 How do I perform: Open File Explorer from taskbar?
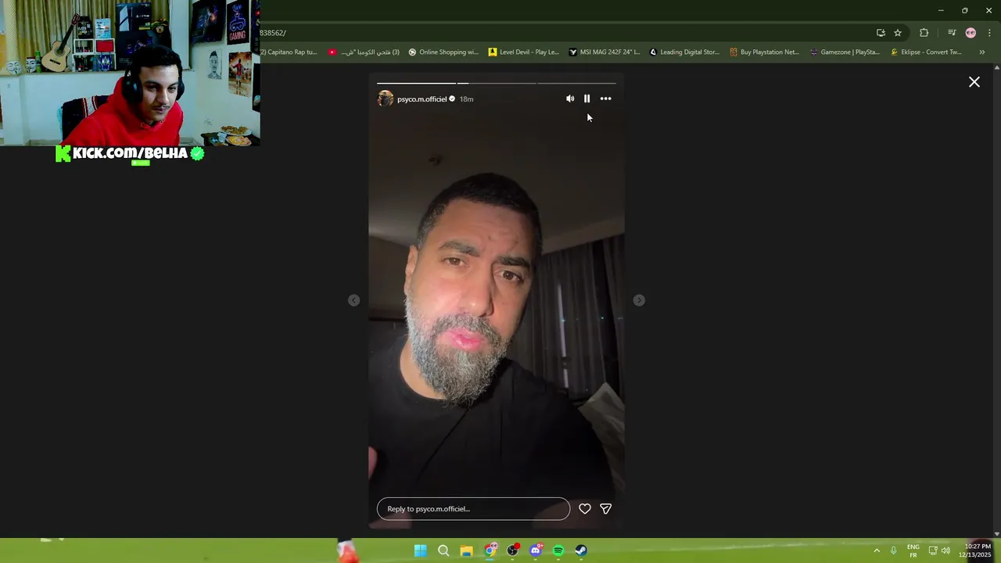click(x=466, y=550)
